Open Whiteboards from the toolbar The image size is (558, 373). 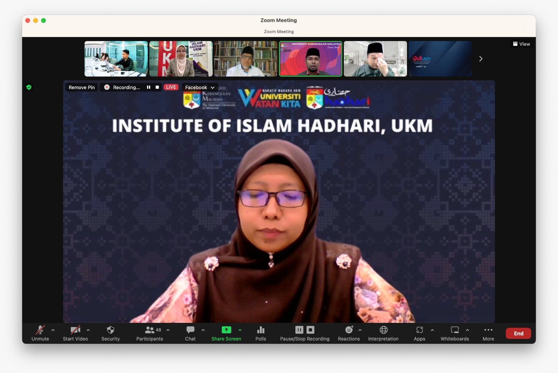tap(454, 330)
